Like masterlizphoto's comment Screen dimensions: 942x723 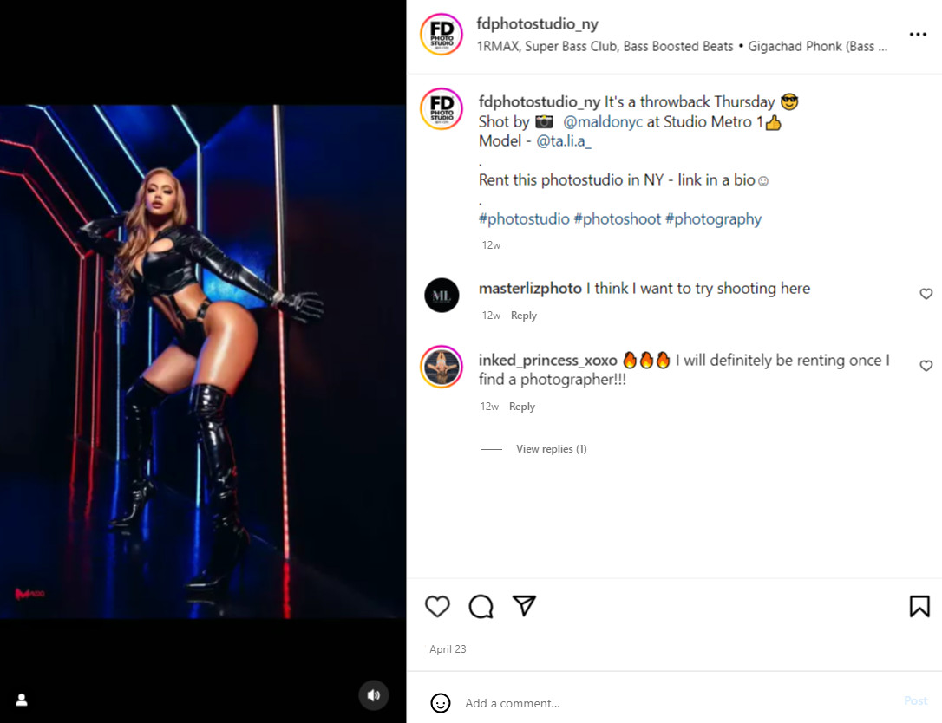pyautogui.click(x=926, y=294)
